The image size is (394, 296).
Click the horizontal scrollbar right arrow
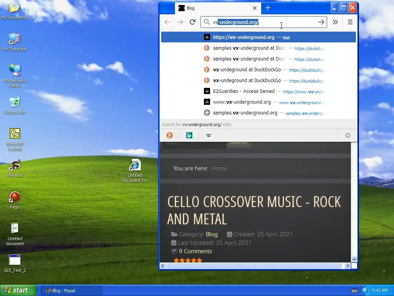tap(347, 266)
